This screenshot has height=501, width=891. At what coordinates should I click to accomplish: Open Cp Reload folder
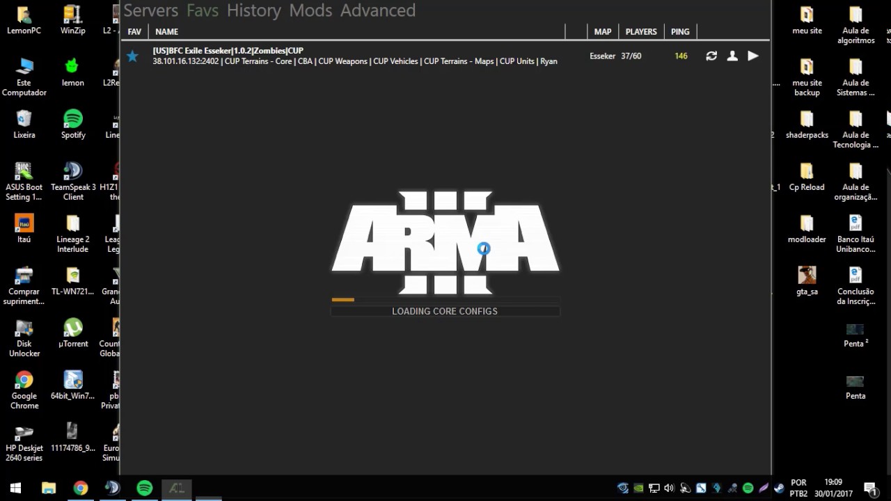(x=807, y=177)
